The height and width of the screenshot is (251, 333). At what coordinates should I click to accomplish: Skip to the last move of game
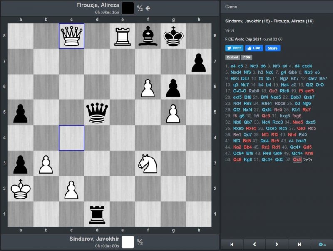coord(299,244)
